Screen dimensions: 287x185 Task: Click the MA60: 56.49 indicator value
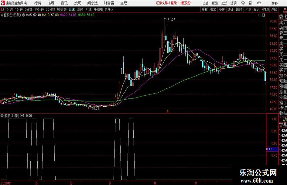click(86, 15)
